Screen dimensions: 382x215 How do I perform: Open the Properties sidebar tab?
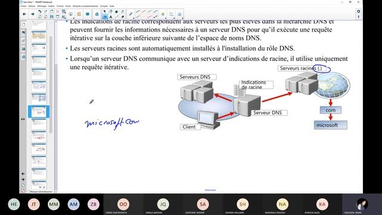[x=24, y=49]
